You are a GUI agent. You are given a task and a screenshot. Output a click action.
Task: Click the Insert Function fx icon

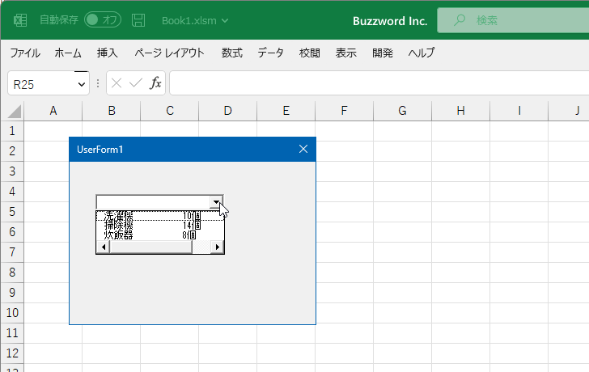[x=155, y=83]
